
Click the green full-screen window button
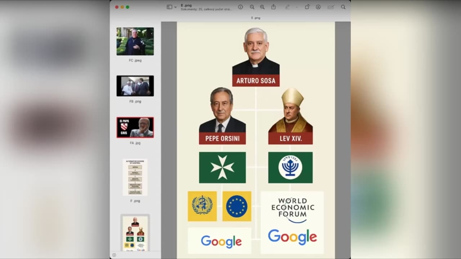tap(127, 7)
